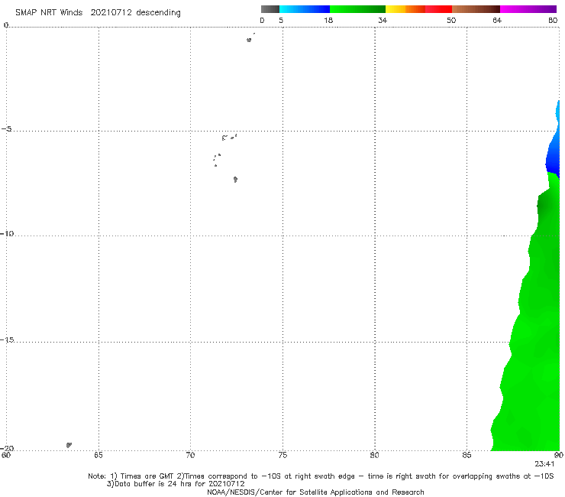The width and height of the screenshot is (565, 497).
Task: Click the latitude axis label "-10"
Action: [7, 233]
